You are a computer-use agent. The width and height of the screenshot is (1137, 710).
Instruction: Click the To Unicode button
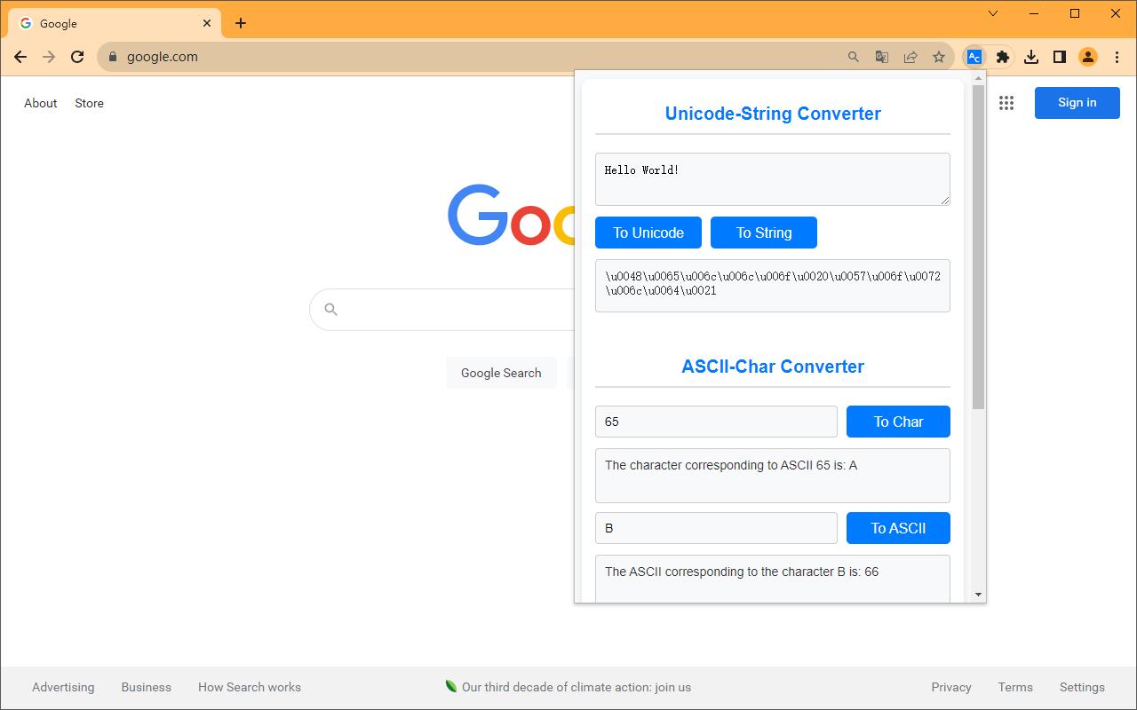point(648,233)
